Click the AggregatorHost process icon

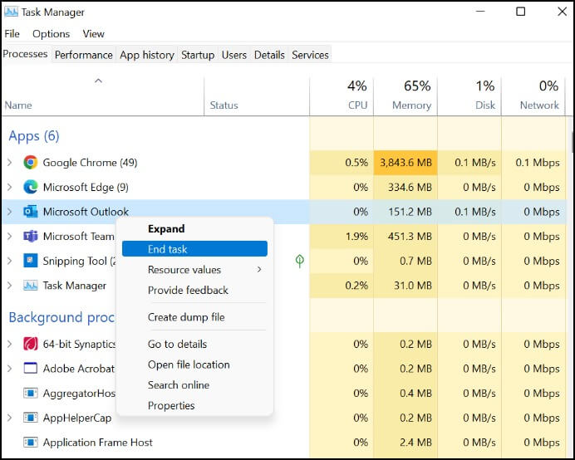(31, 393)
